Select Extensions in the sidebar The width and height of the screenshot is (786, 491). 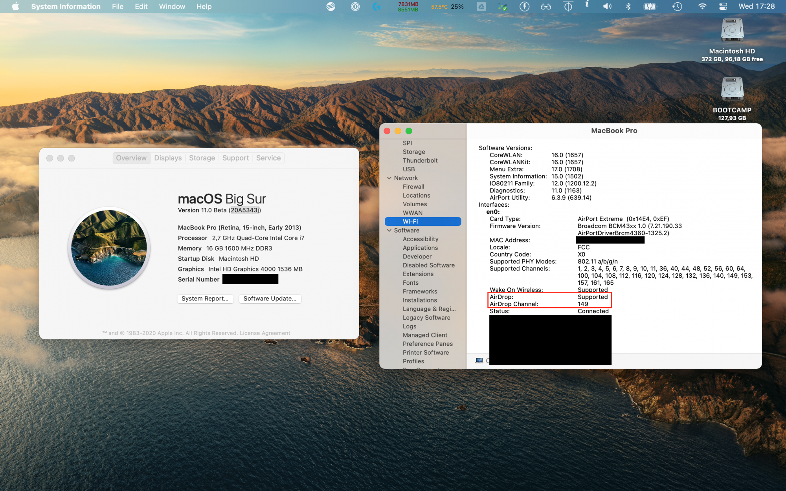coord(418,274)
